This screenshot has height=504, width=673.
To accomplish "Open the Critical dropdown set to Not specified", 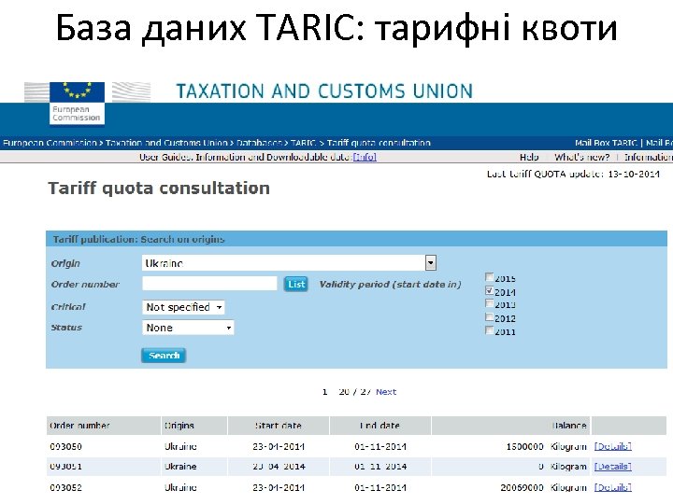I will [183, 307].
